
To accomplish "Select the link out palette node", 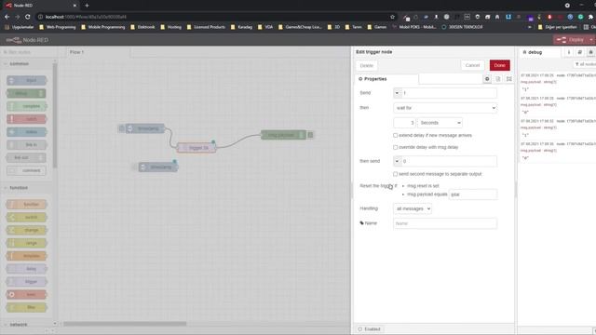I will click(x=26, y=157).
